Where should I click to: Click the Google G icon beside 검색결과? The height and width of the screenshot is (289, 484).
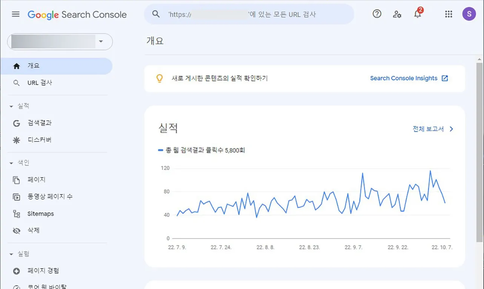(16, 123)
